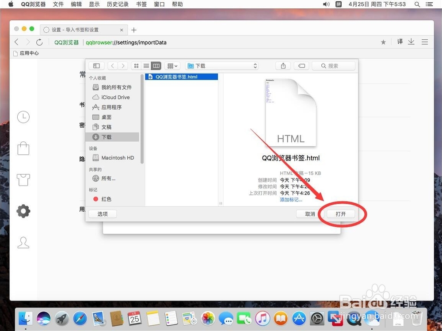Click the sidebar scrollbar in file dialog
442x331 pixels.
pyautogui.click(x=142, y=118)
